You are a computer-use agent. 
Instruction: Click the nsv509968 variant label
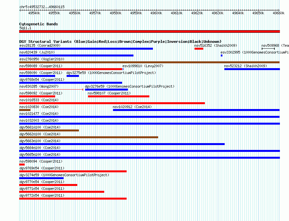(x=275, y=45)
